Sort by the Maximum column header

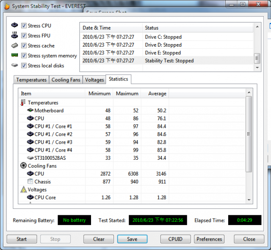click(x=127, y=94)
